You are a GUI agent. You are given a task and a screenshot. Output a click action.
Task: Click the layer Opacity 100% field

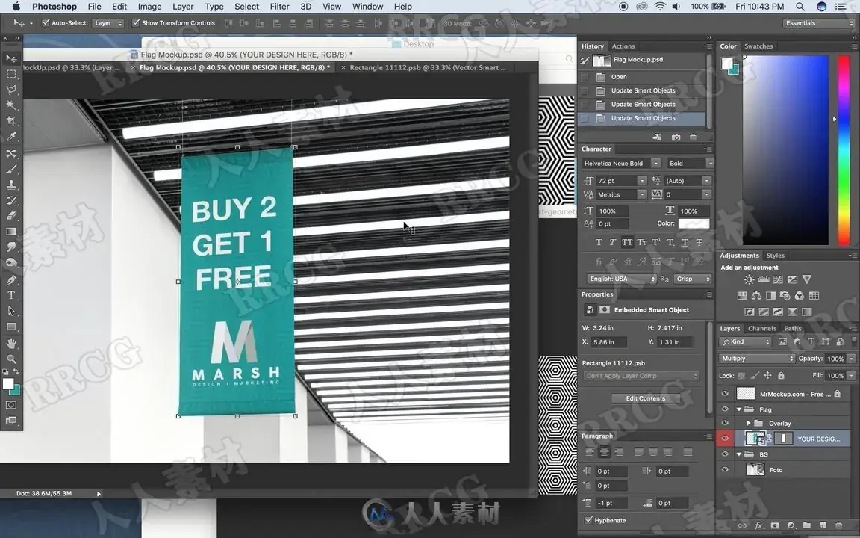pos(835,359)
